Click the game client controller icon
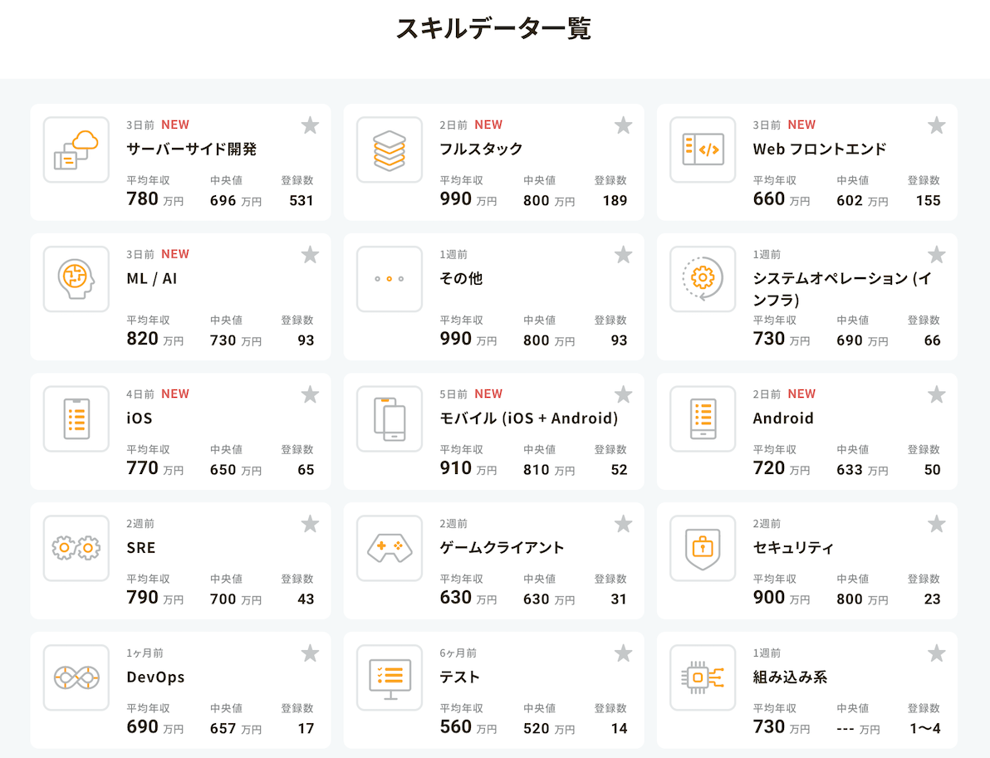Image resolution: width=990 pixels, height=758 pixels. click(x=390, y=548)
